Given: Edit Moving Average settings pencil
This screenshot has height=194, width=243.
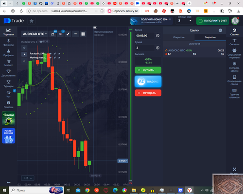Looking at the screenshot, I should click(x=55, y=58).
